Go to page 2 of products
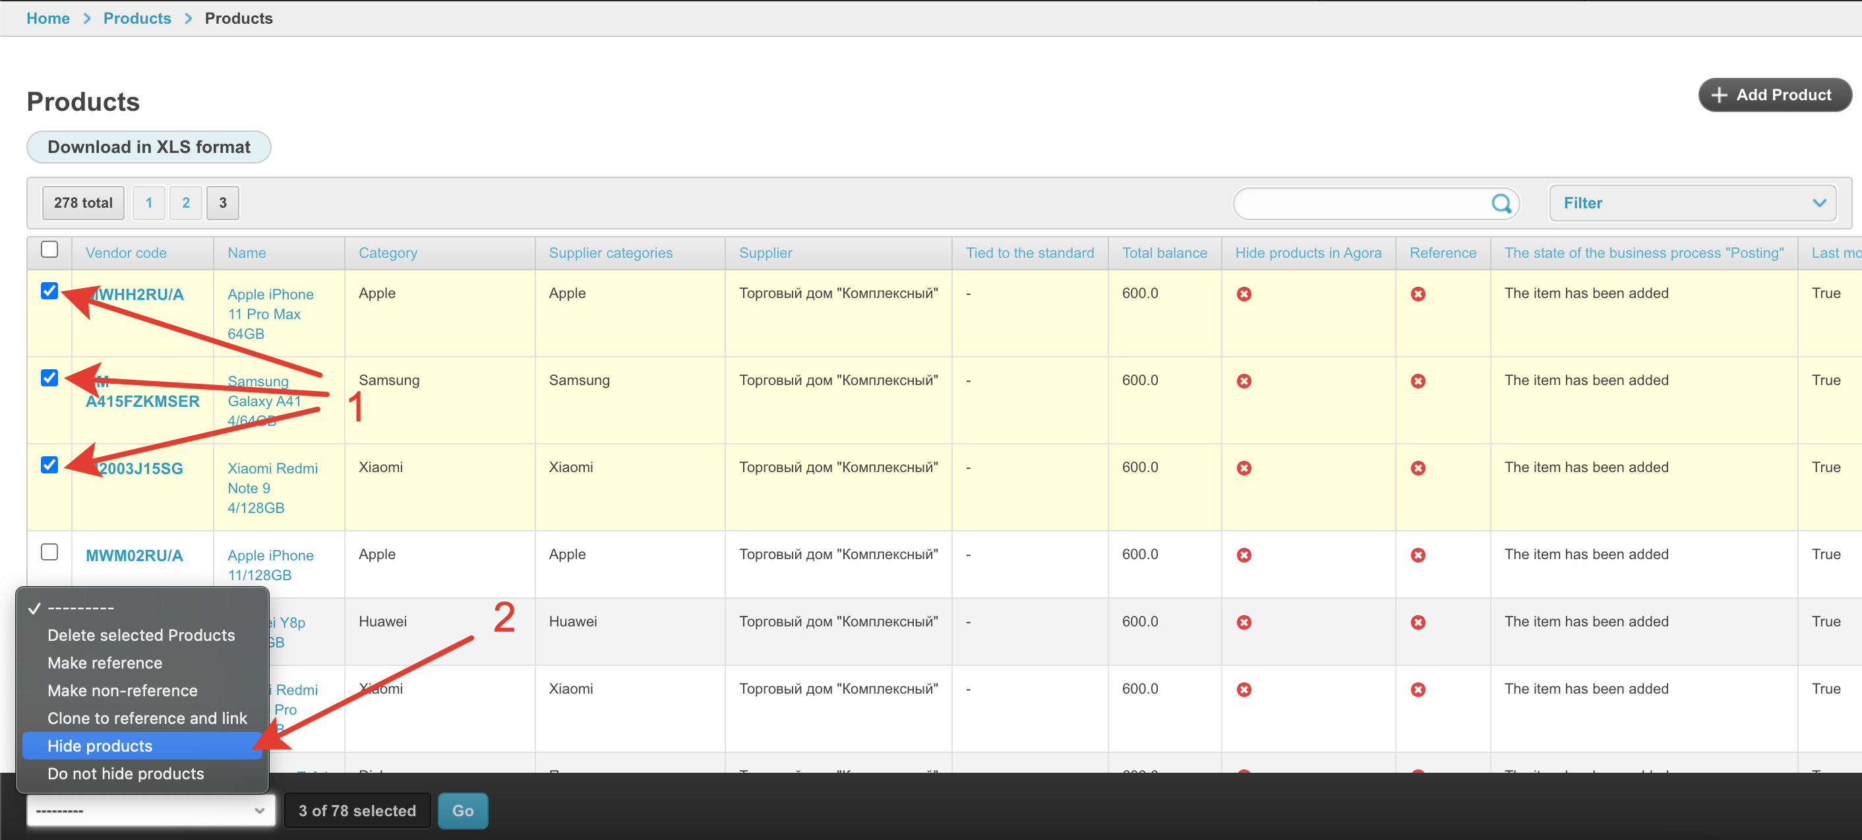Image resolution: width=1862 pixels, height=840 pixels. click(186, 203)
